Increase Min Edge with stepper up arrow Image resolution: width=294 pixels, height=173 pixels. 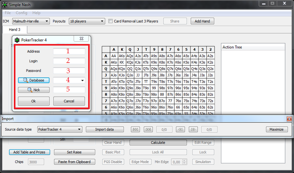(x=184, y=160)
